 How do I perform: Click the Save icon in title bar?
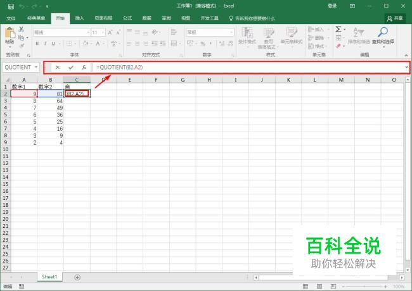coord(11,6)
